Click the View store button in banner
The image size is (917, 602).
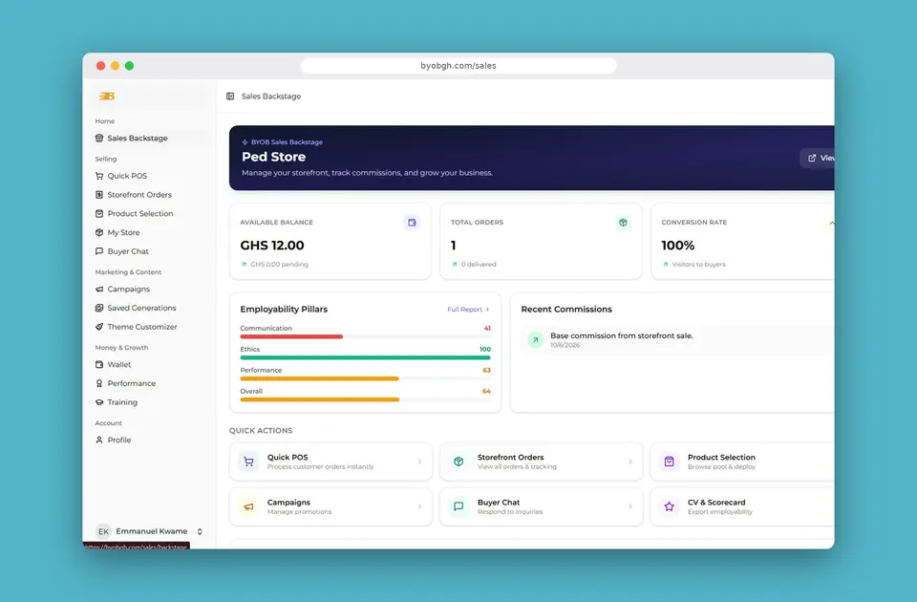(x=818, y=158)
